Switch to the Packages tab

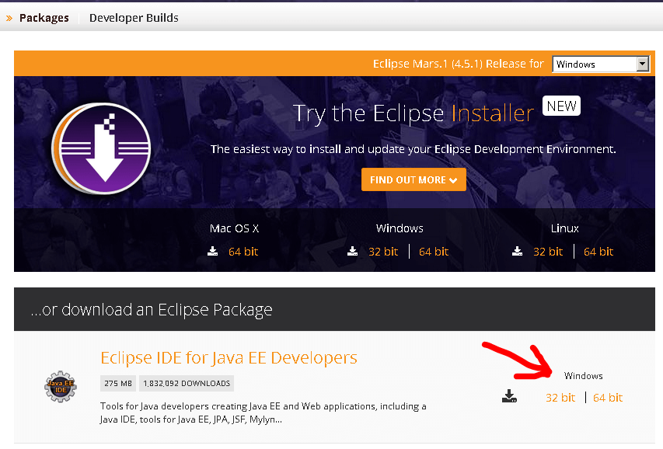[x=44, y=18]
